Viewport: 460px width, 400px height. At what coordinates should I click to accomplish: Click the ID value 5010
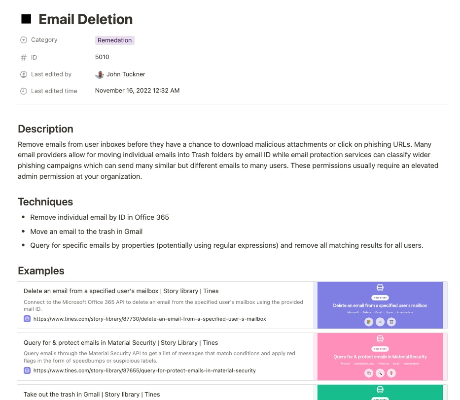click(x=102, y=57)
